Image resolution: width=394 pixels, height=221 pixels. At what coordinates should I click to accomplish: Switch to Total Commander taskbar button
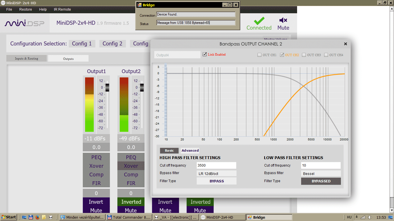pos(130,217)
